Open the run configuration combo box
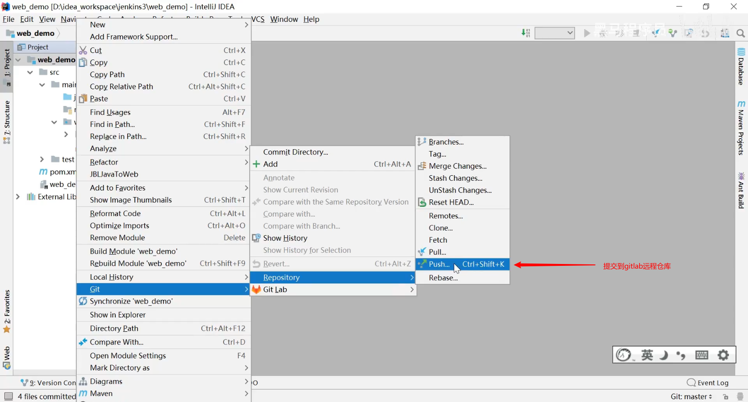The height and width of the screenshot is (402, 748). (555, 33)
